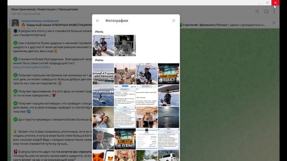Viewport: 287px width, 161px height.
Task: Click the Фотографии dialog title
Action: click(x=117, y=21)
